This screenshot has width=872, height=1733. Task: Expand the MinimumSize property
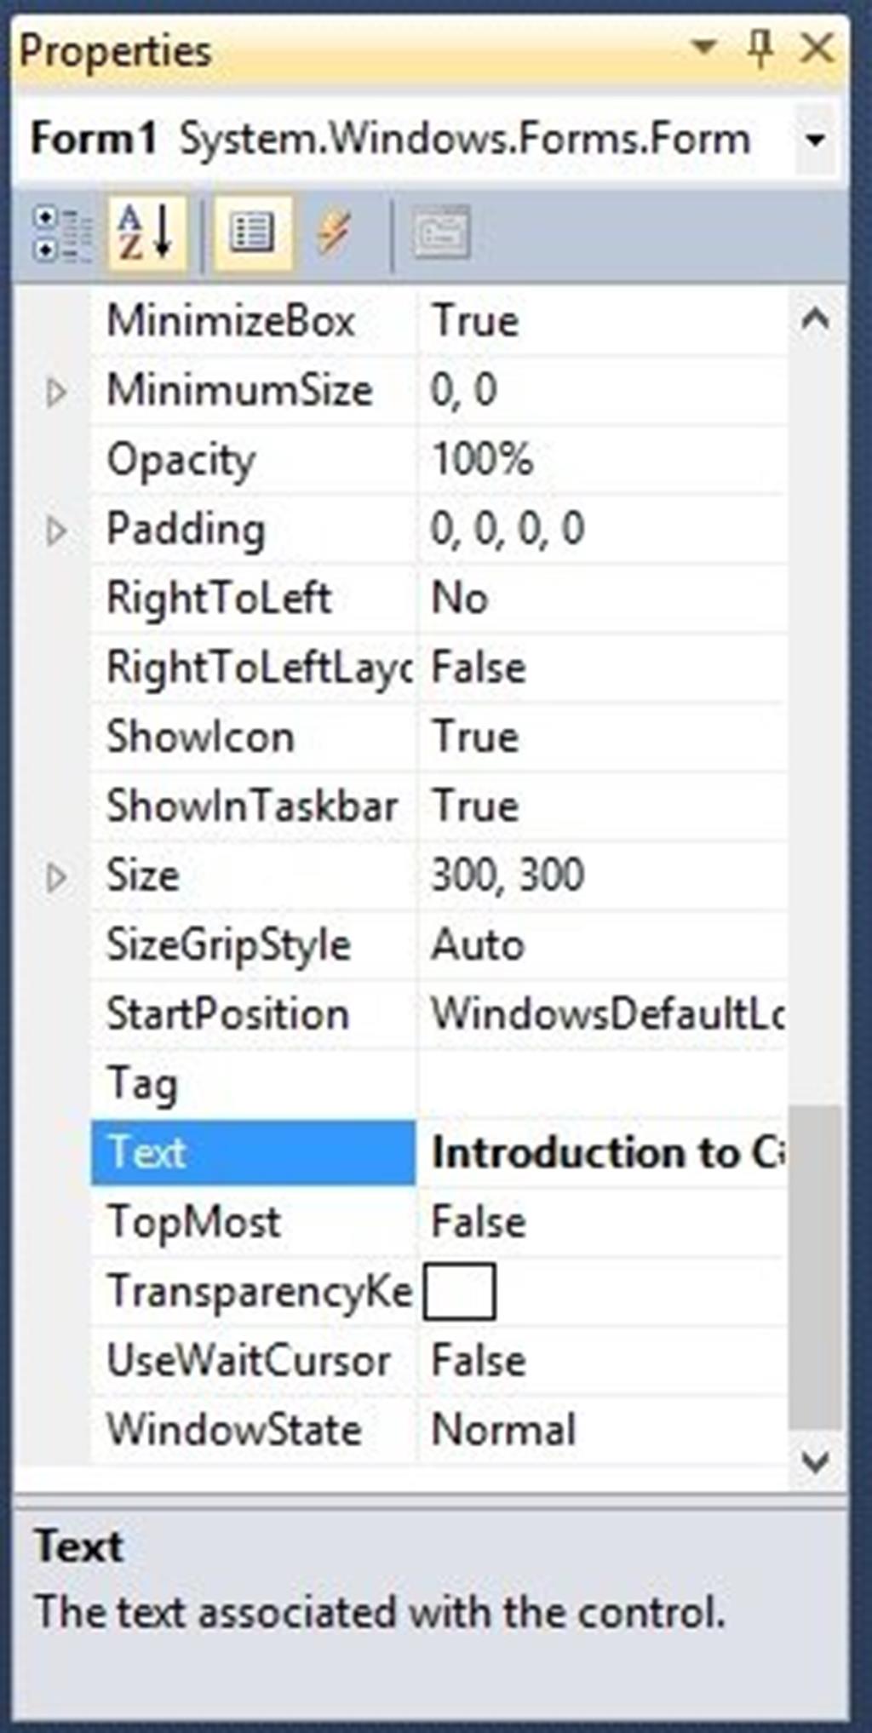click(x=56, y=393)
